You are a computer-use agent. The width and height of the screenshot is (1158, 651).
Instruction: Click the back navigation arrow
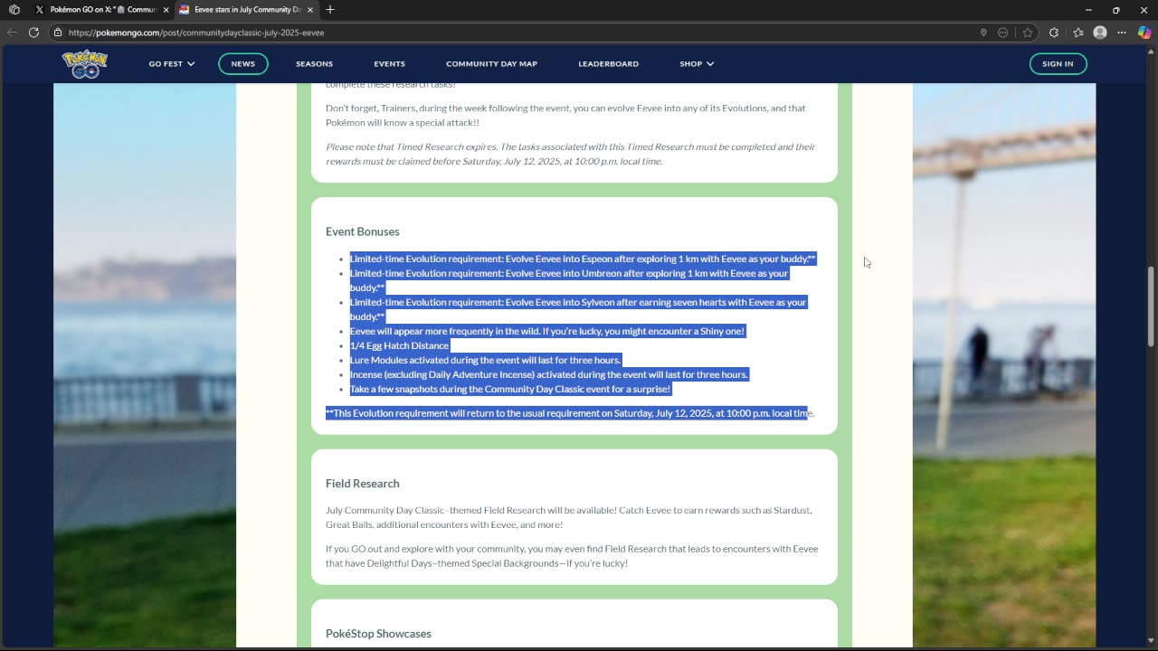click(12, 33)
